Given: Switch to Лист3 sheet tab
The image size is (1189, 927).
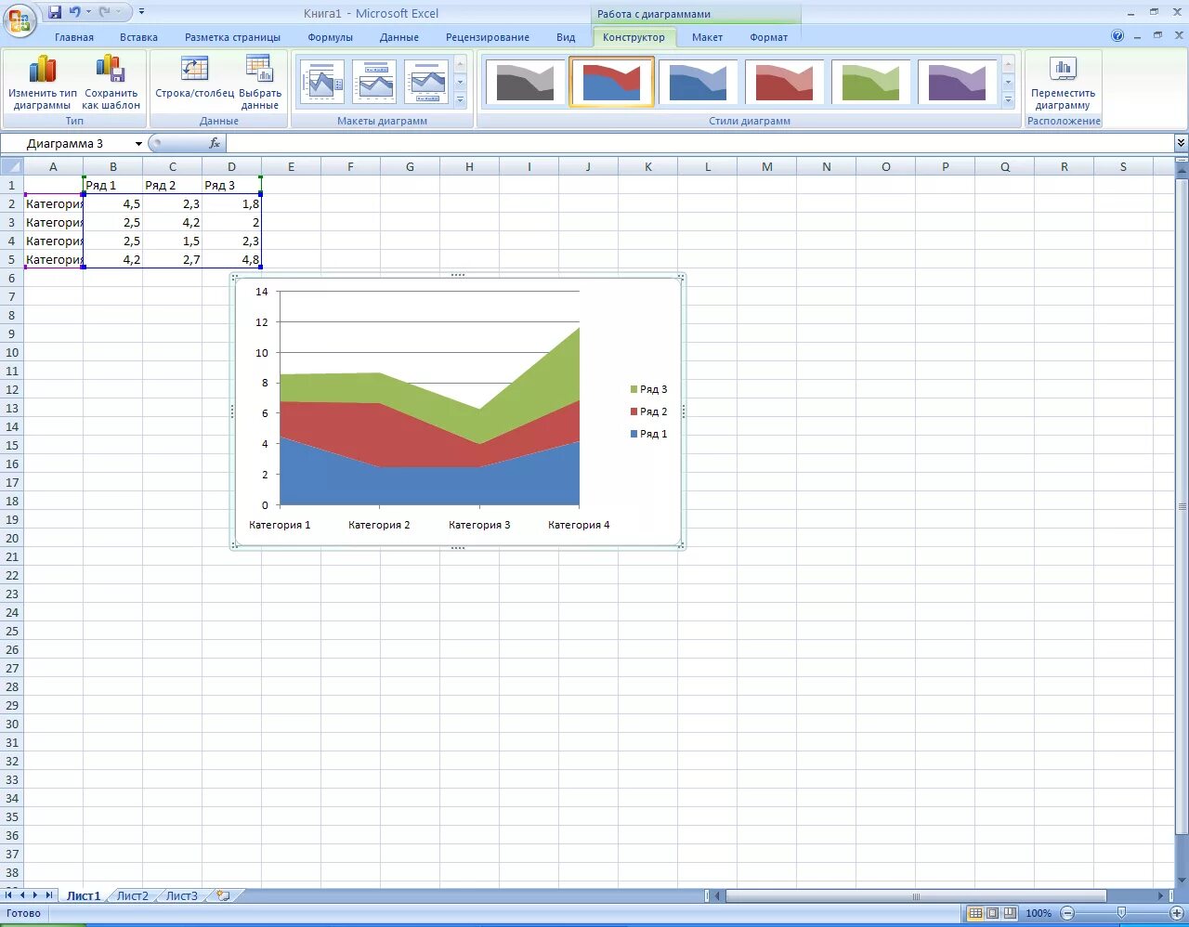Looking at the screenshot, I should click(x=182, y=895).
